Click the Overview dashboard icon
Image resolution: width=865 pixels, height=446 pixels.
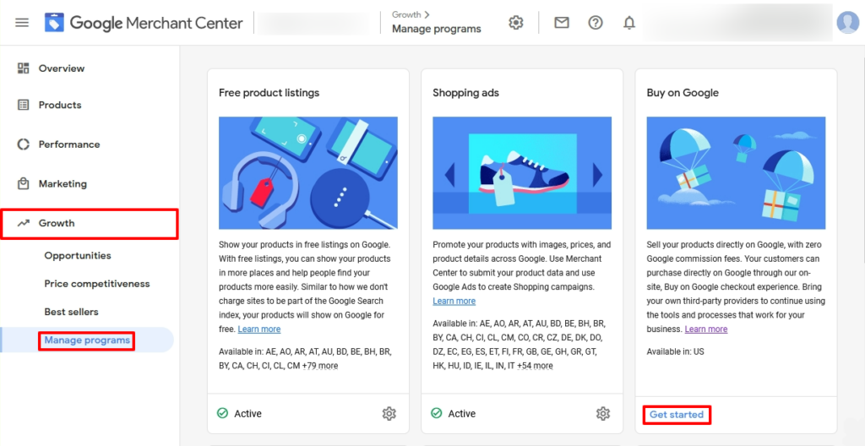pos(23,68)
